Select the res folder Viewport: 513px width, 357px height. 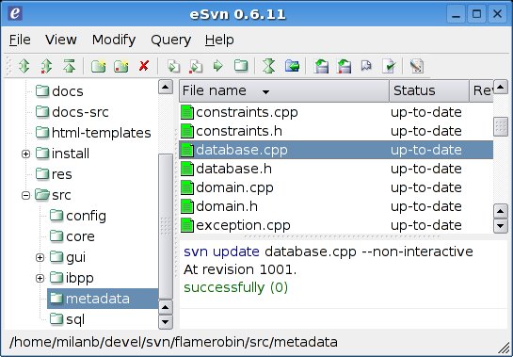(61, 174)
